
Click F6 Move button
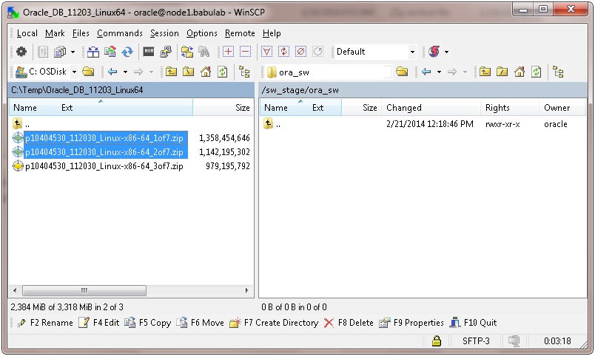coord(201,323)
